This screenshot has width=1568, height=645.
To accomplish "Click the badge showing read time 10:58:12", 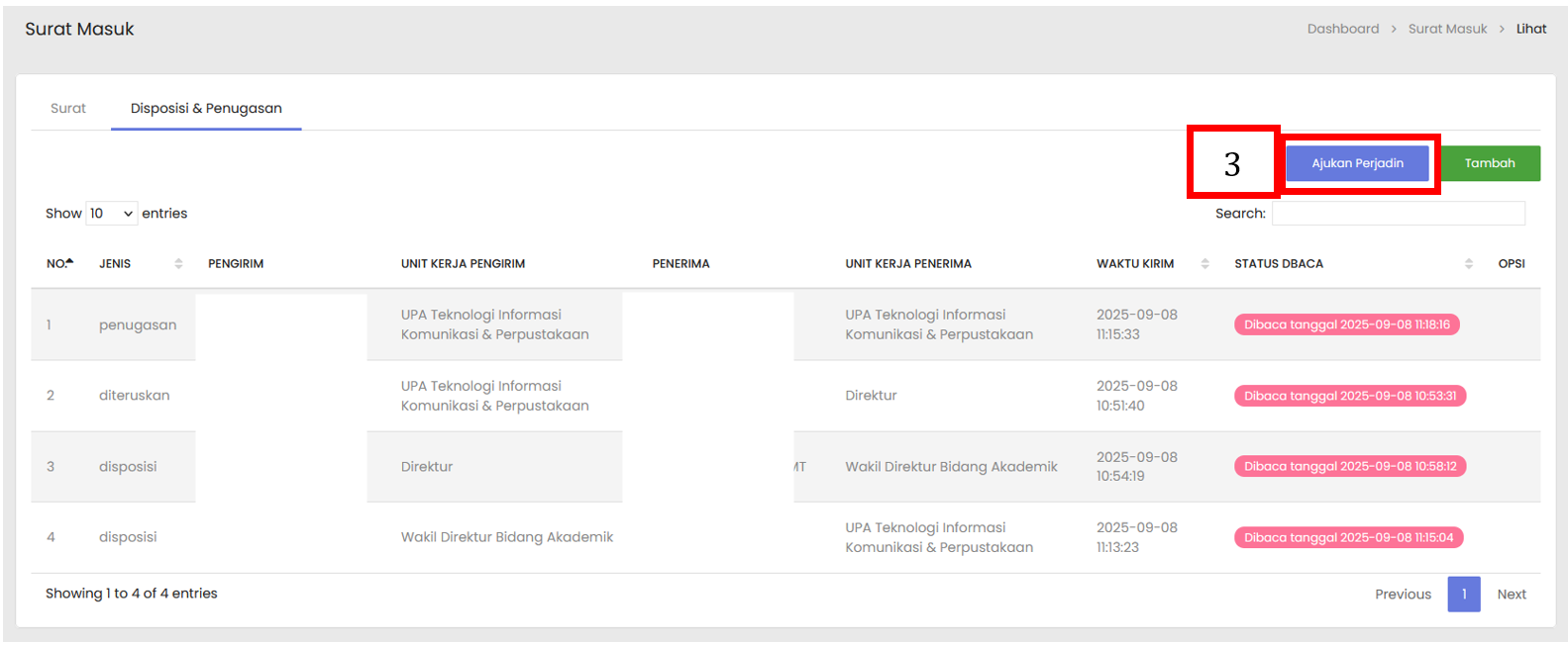I will [1349, 466].
